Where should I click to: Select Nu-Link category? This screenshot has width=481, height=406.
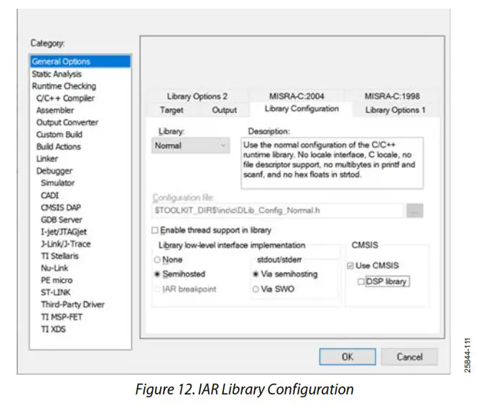point(54,268)
